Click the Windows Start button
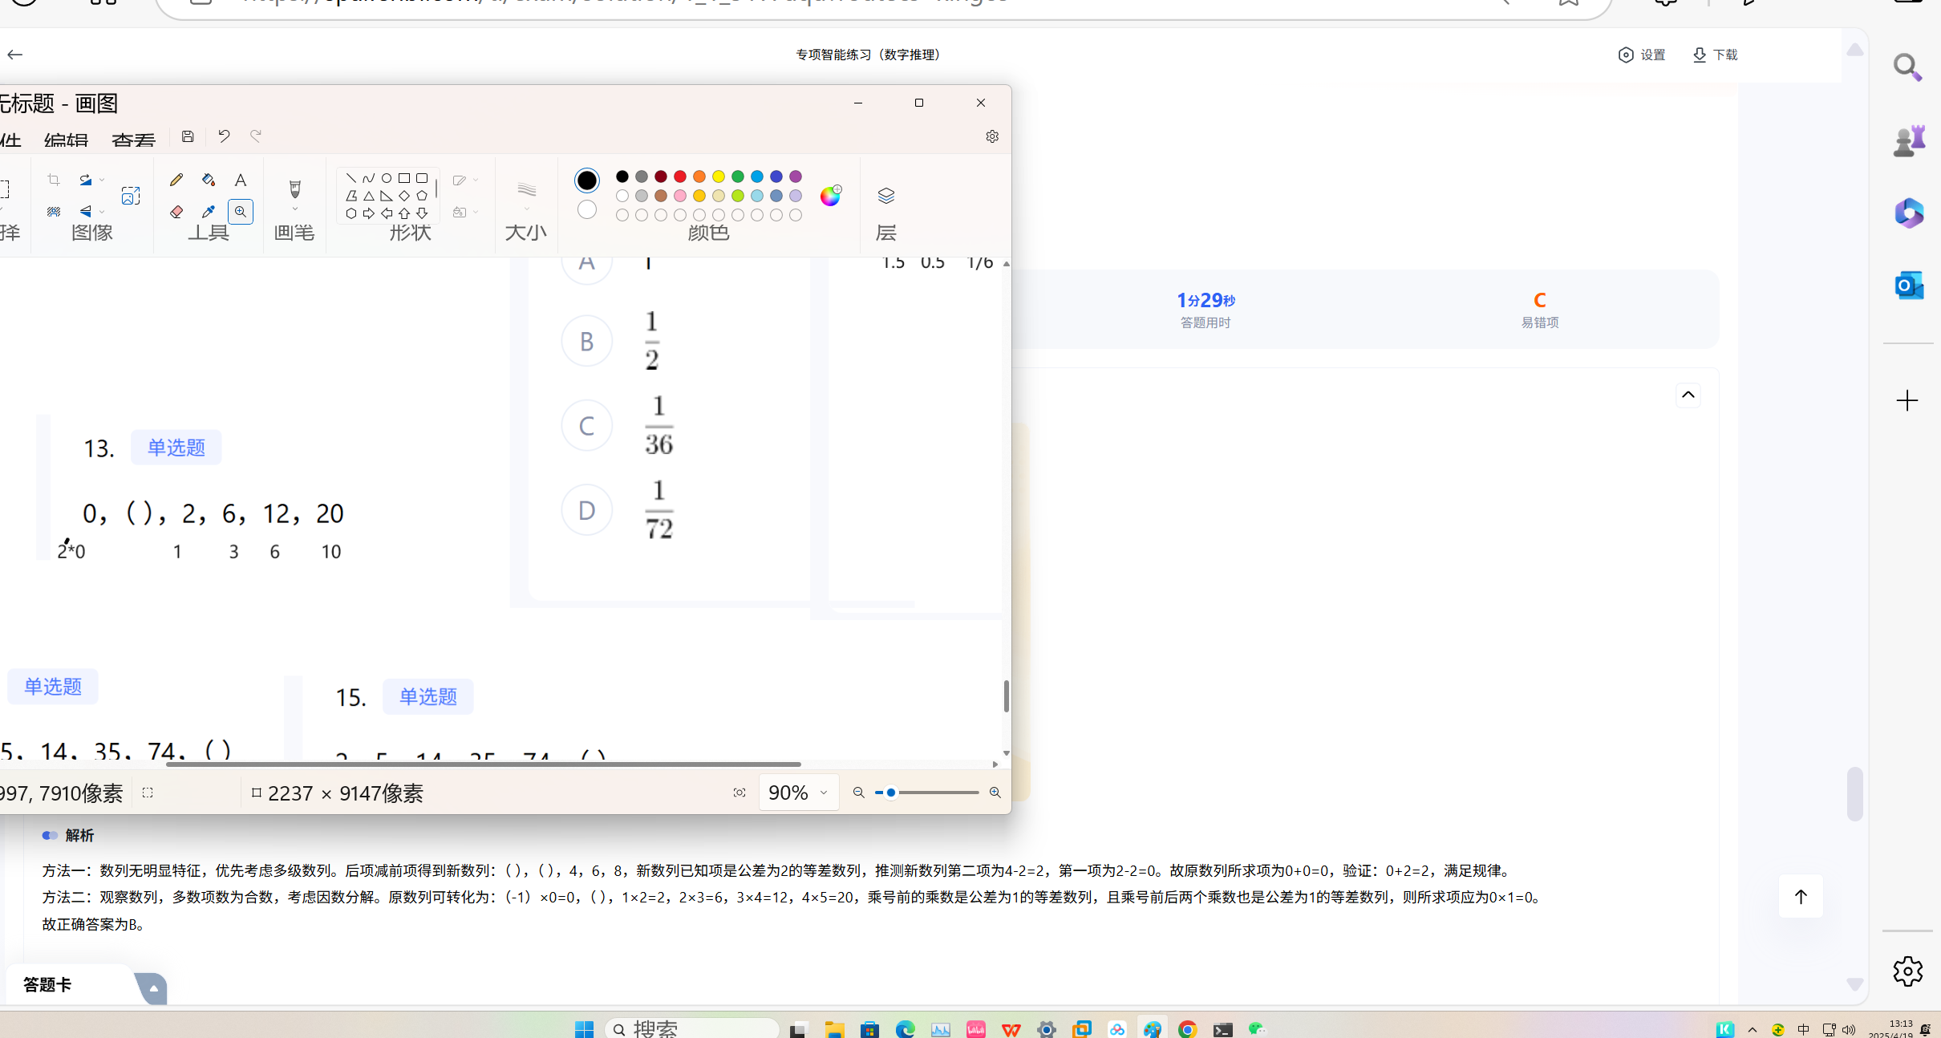The width and height of the screenshot is (1941, 1038). [x=584, y=1028]
